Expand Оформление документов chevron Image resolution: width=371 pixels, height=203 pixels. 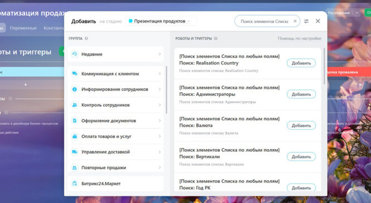click(160, 121)
